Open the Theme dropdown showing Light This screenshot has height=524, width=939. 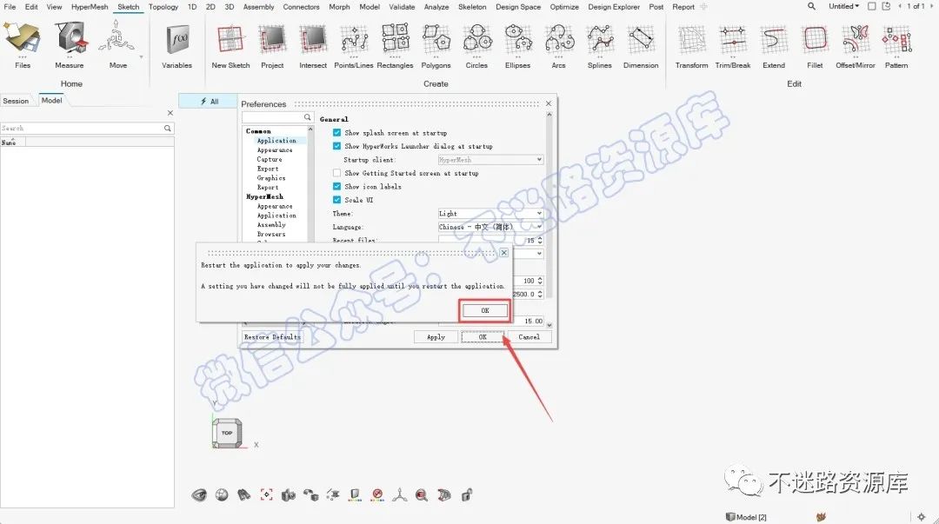pyautogui.click(x=490, y=214)
